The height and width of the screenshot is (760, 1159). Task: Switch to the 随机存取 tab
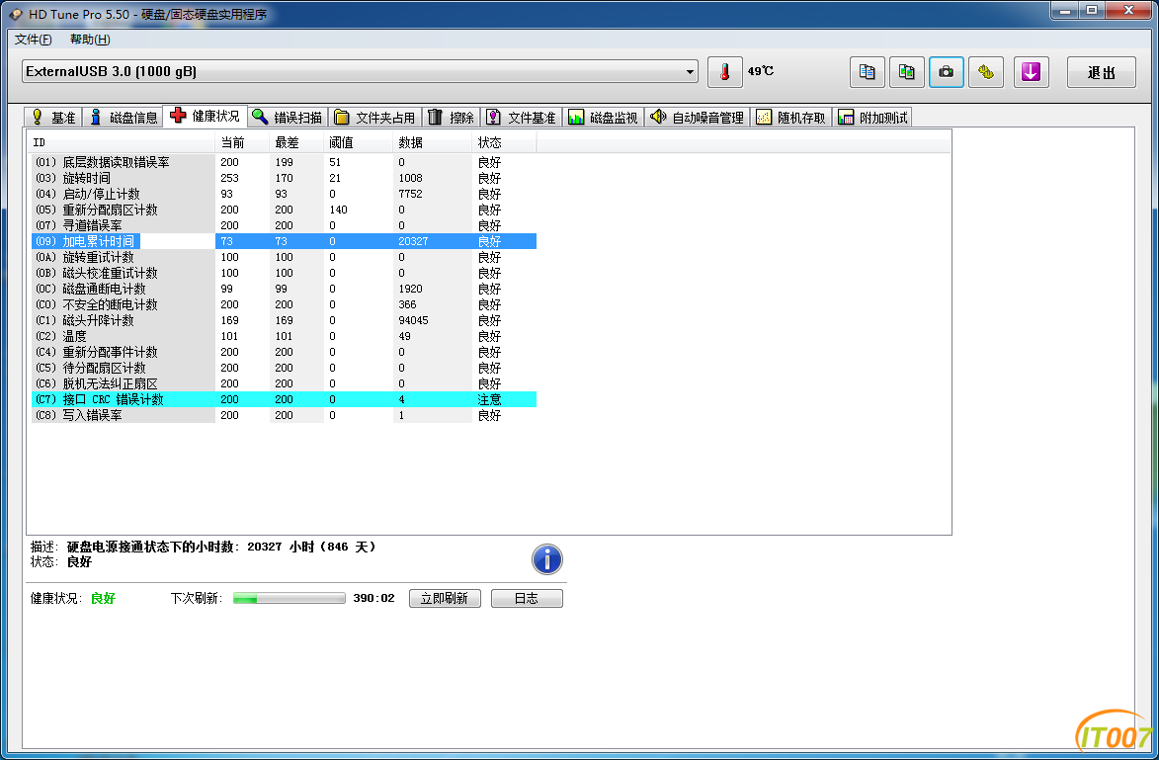pos(790,118)
